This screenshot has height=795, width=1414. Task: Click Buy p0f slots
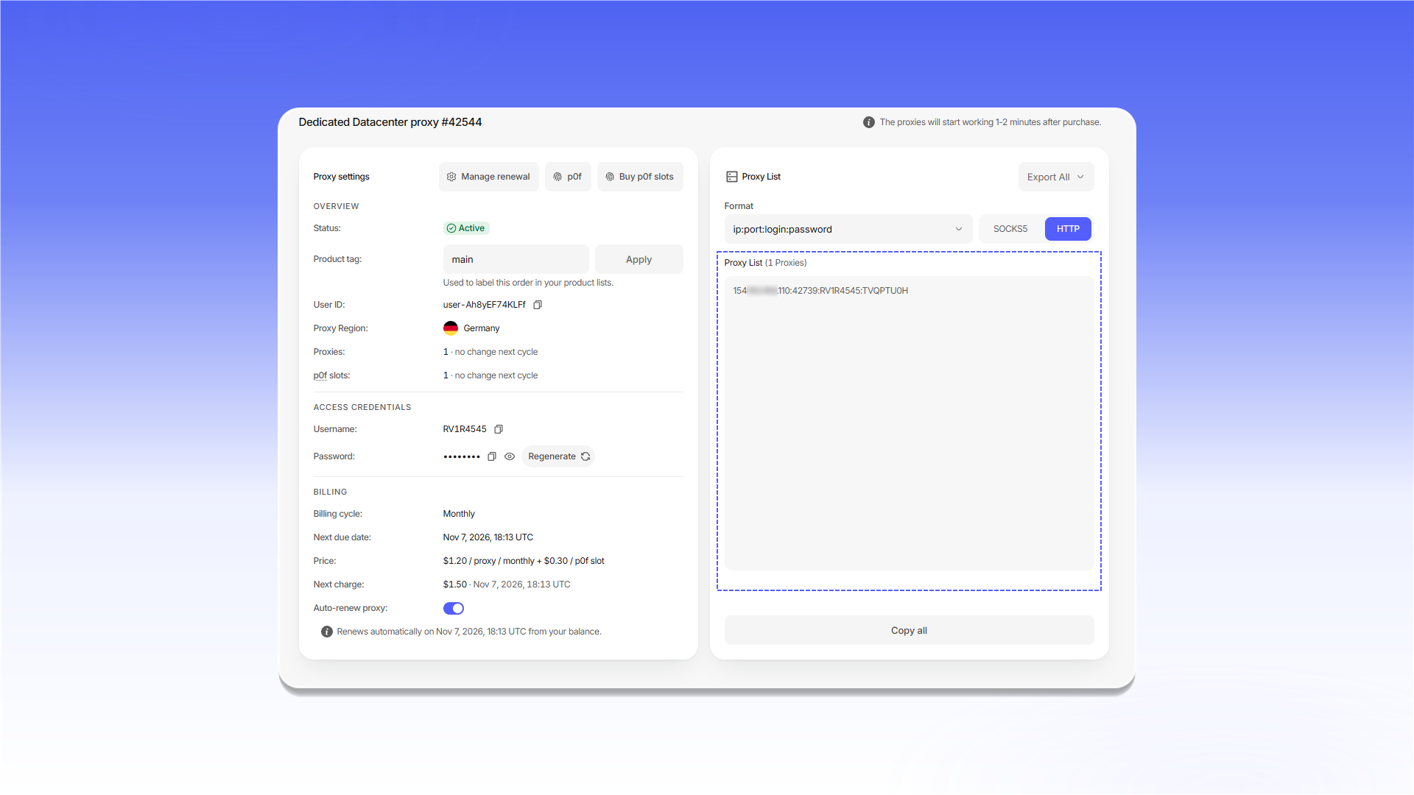(640, 177)
